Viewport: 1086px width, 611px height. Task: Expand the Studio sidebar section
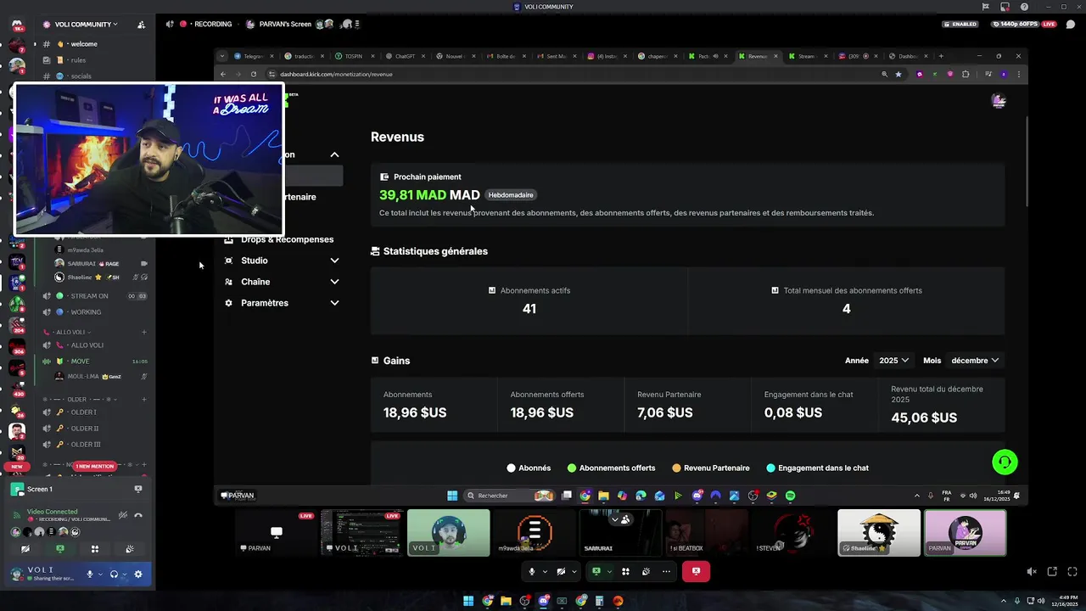point(282,261)
